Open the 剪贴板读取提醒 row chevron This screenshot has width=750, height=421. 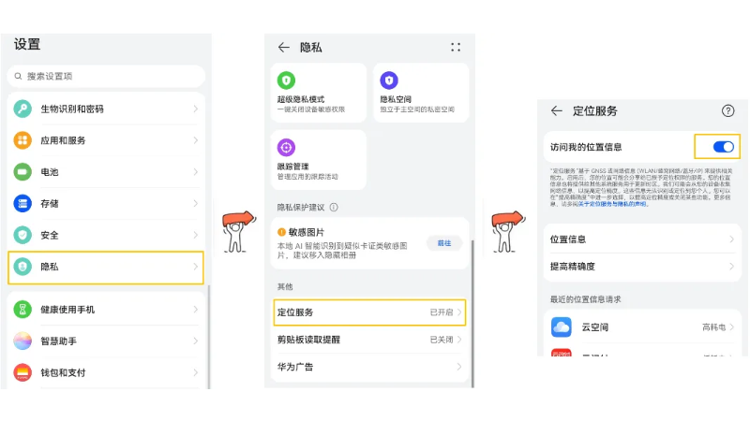(x=459, y=340)
